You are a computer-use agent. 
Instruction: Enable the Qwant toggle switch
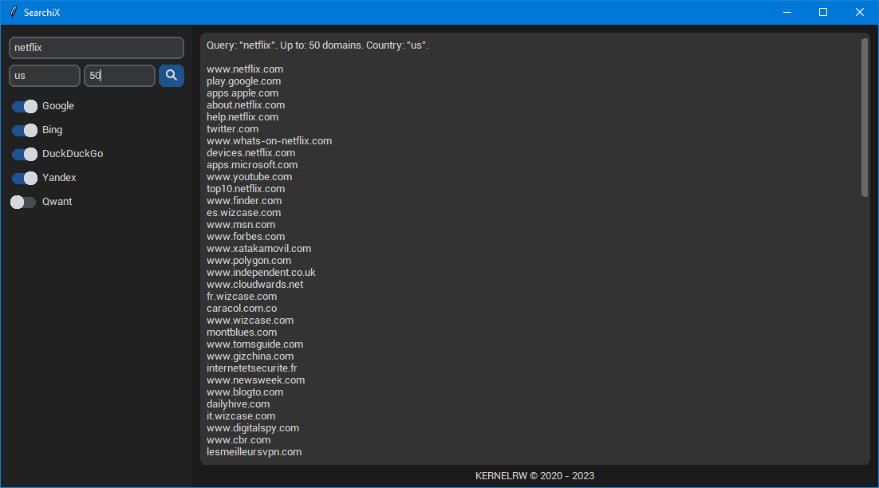(23, 203)
